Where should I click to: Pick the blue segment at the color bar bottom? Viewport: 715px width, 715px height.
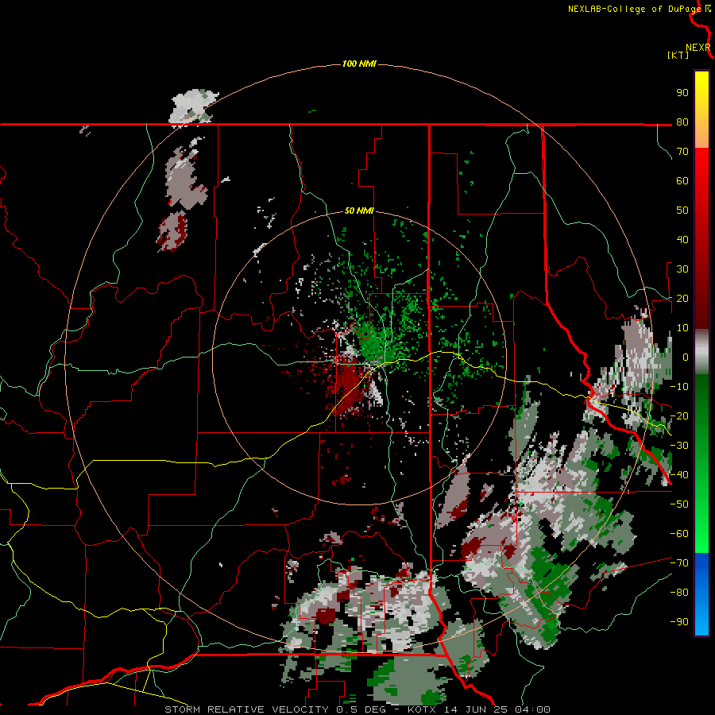[701, 594]
